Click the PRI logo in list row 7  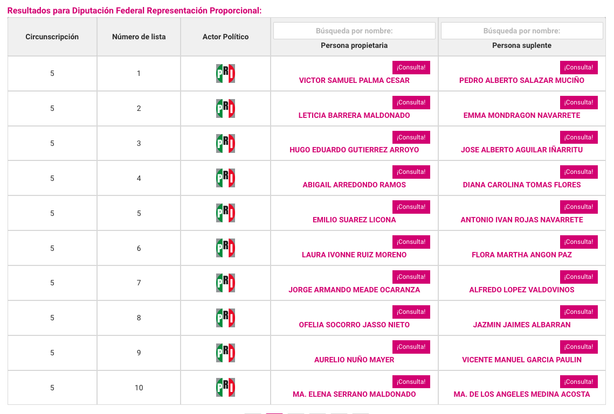pyautogui.click(x=225, y=283)
